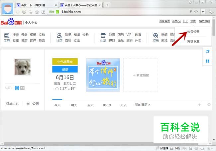Expand 我的日历 > link
The height and width of the screenshot is (151, 216).
(x=143, y=105)
